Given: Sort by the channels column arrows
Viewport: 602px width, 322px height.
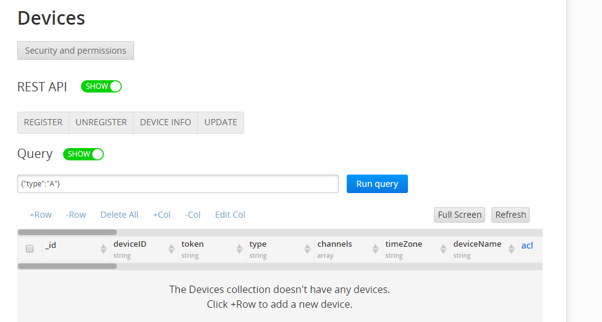Looking at the screenshot, I should pos(375,249).
